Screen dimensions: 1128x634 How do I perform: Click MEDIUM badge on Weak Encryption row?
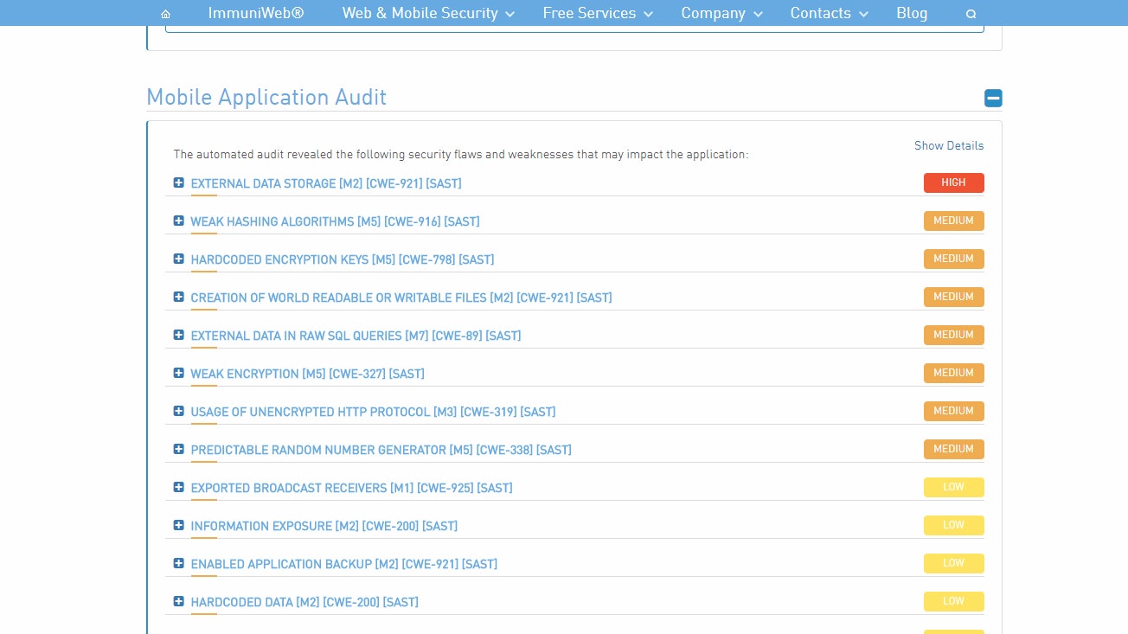click(953, 373)
